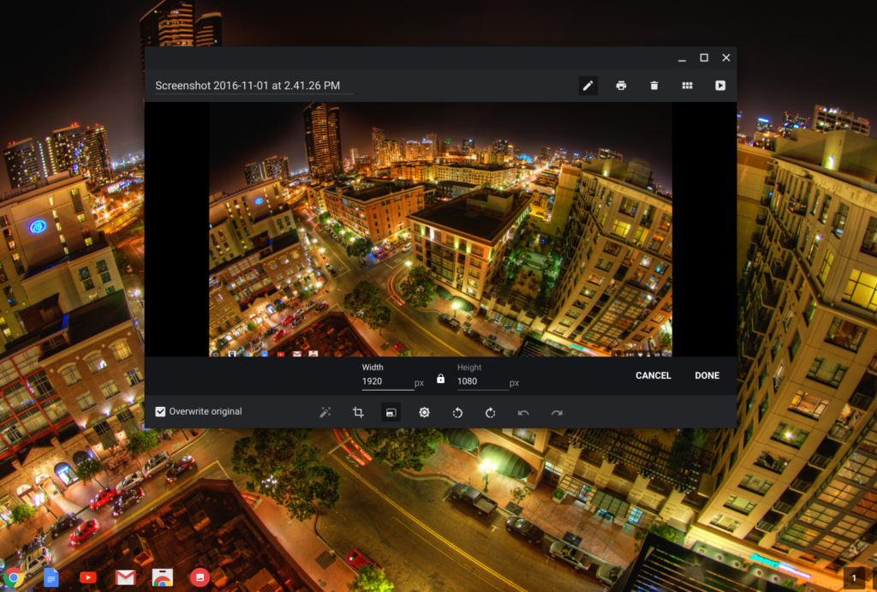The height and width of the screenshot is (592, 877).
Task: Undo the last edit
Action: pyautogui.click(x=523, y=412)
